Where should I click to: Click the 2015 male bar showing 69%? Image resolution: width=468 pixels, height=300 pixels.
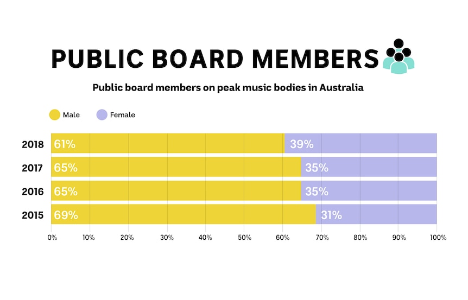click(x=184, y=214)
